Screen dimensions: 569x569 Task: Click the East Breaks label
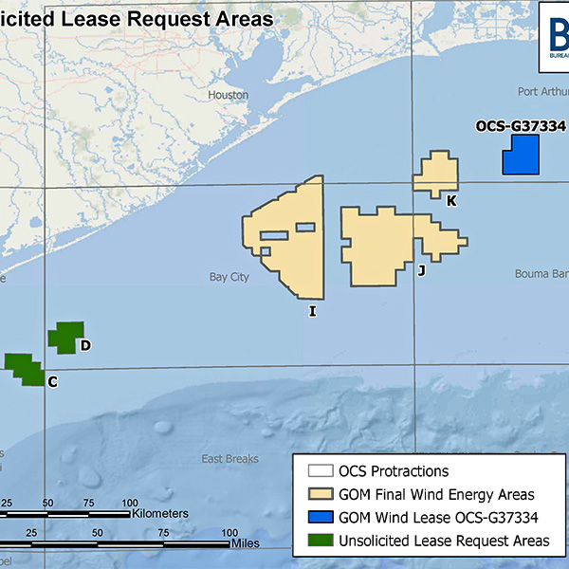[x=229, y=459]
